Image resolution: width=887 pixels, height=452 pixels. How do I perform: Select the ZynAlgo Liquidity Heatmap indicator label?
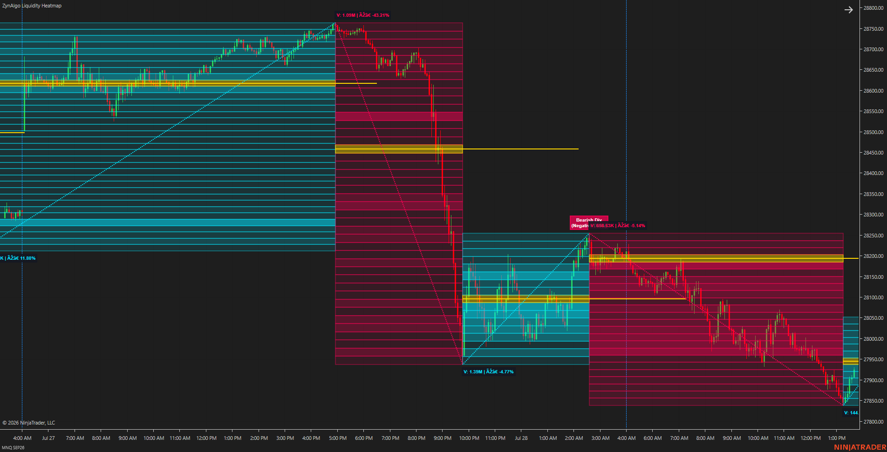pyautogui.click(x=32, y=6)
